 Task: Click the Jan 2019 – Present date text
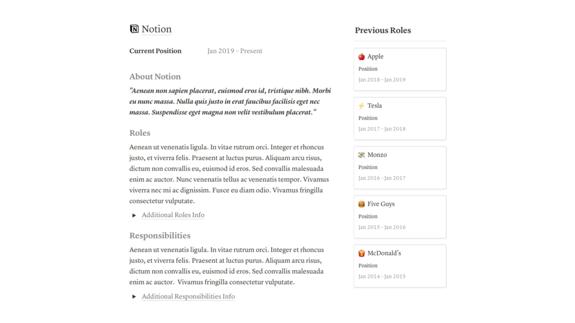tap(235, 51)
